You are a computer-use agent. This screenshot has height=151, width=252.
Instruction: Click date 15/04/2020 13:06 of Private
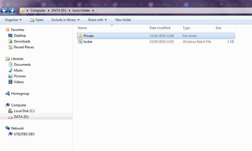pyautogui.click(x=161, y=36)
